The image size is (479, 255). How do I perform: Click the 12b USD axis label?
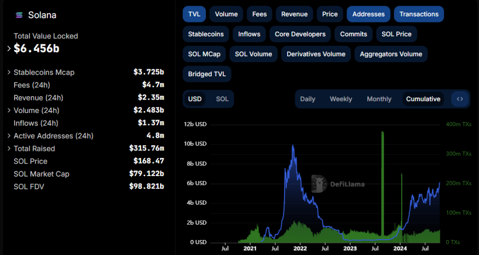(195, 124)
